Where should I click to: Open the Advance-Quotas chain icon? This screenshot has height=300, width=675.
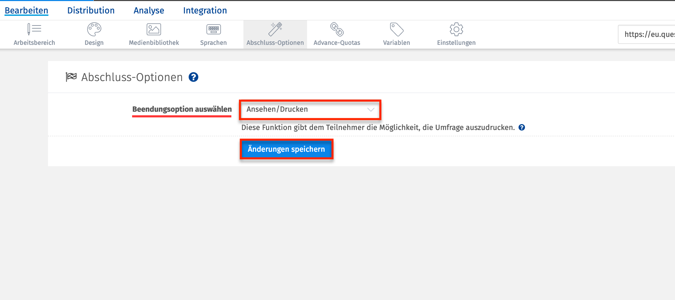click(x=337, y=30)
